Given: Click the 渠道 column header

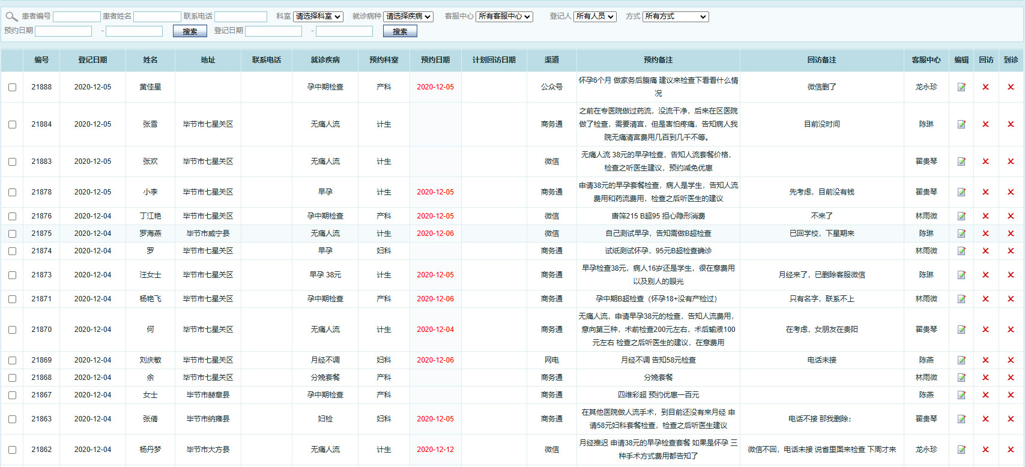Looking at the screenshot, I should tap(552, 60).
